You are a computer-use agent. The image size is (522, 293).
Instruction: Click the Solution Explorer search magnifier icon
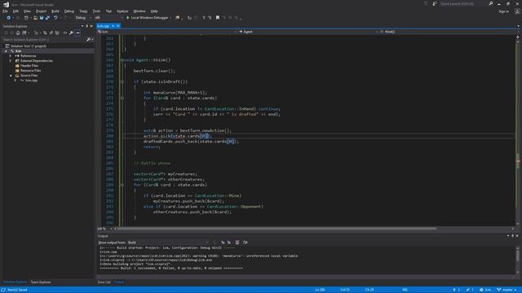point(89,40)
